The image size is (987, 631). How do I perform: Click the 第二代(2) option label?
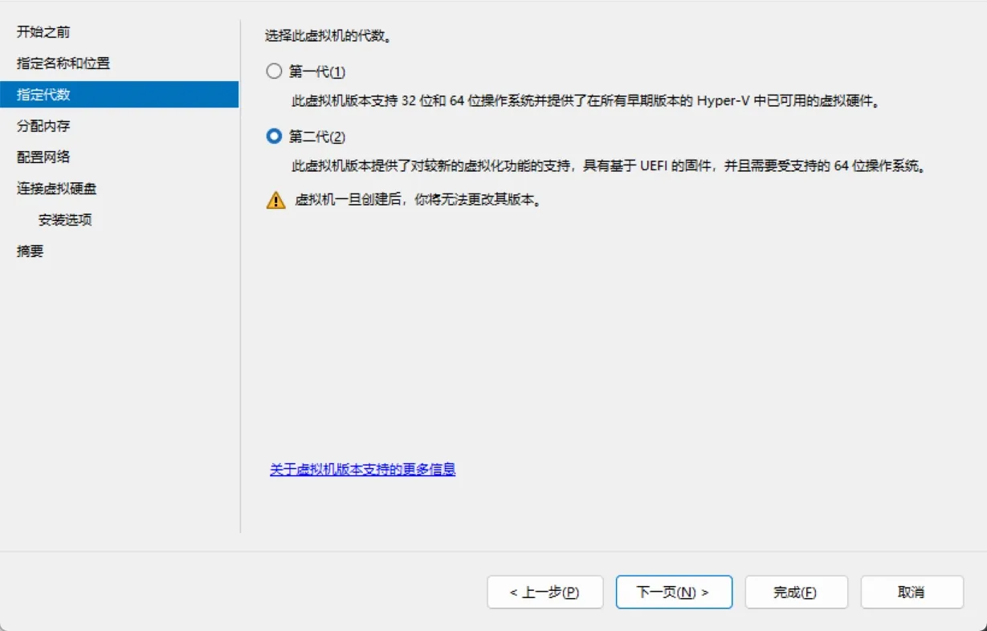pyautogui.click(x=317, y=136)
